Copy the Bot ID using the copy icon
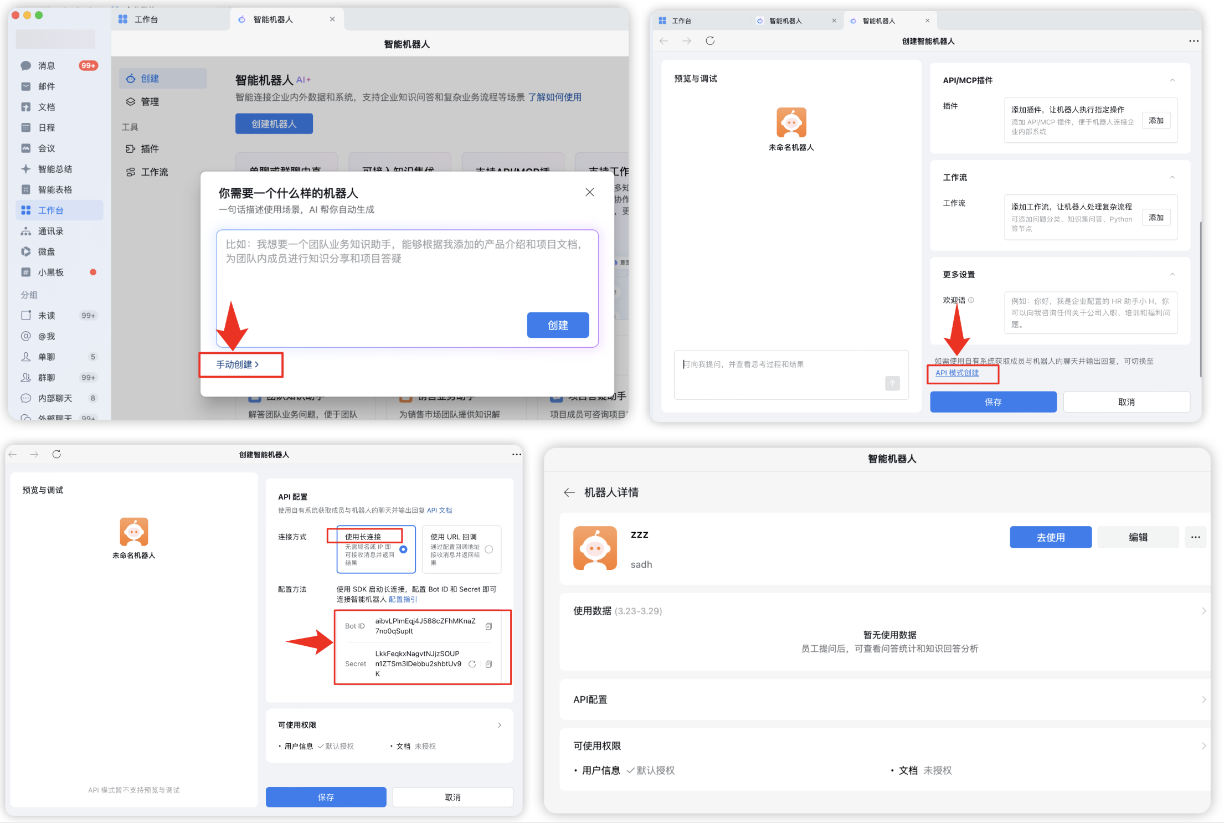This screenshot has width=1224, height=823. tap(488, 626)
